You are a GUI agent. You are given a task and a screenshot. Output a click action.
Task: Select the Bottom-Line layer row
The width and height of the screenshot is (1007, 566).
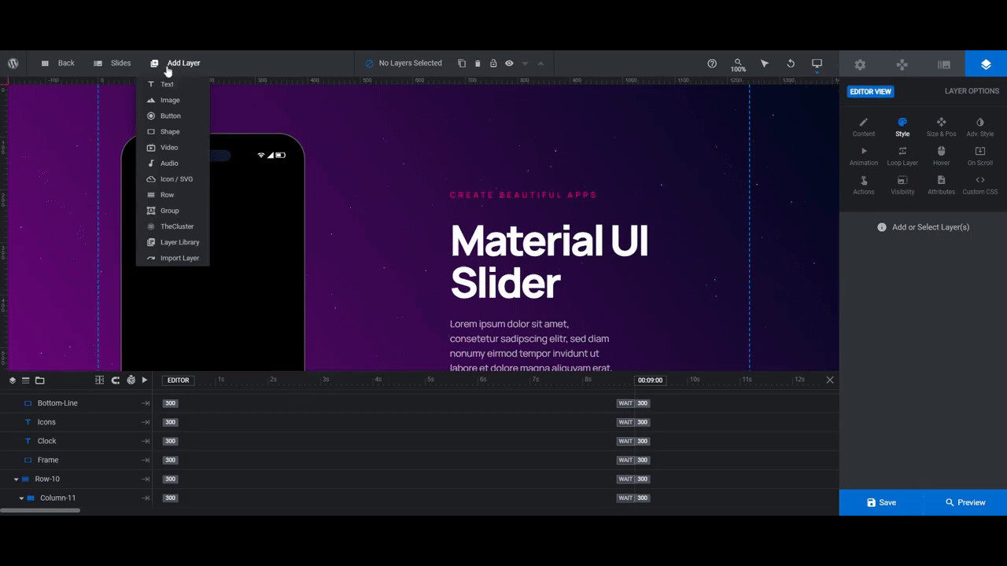coord(76,403)
